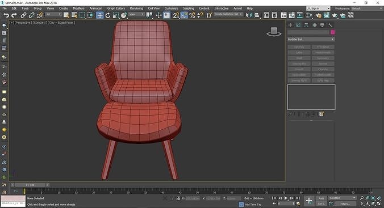Switch to the Create command panel tab
Screen dimensions: 384x208
(290, 25)
